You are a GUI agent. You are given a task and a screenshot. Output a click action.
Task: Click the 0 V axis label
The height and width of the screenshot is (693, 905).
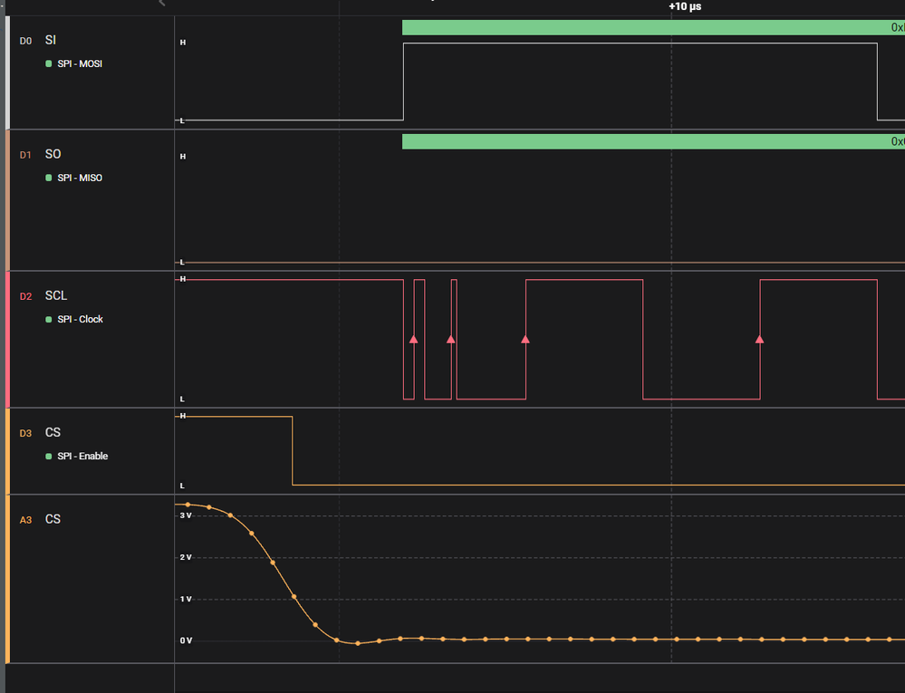[x=186, y=640]
